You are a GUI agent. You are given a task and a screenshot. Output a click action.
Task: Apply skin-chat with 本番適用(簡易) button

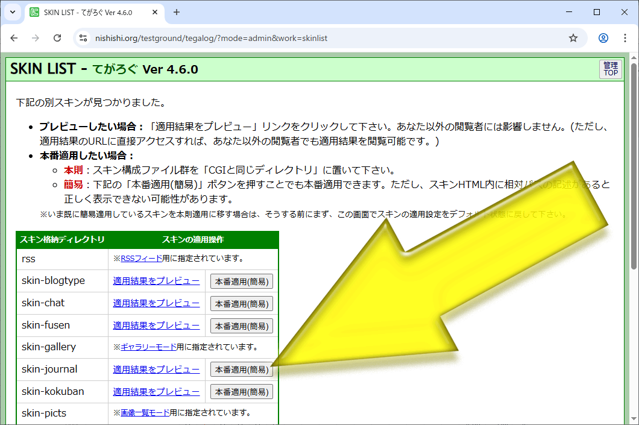pyautogui.click(x=242, y=304)
